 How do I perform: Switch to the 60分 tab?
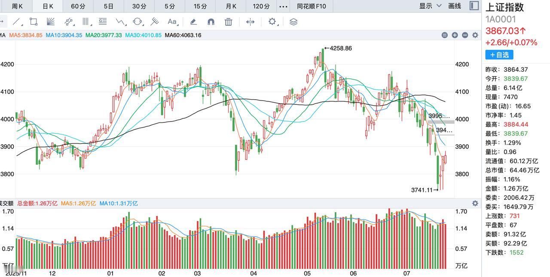pos(78,6)
